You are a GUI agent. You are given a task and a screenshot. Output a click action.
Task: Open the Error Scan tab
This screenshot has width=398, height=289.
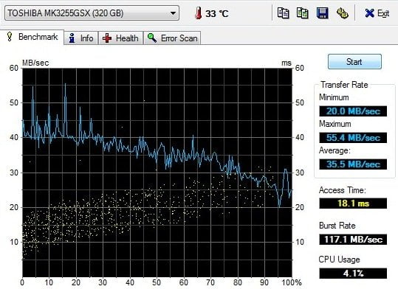tap(172, 38)
